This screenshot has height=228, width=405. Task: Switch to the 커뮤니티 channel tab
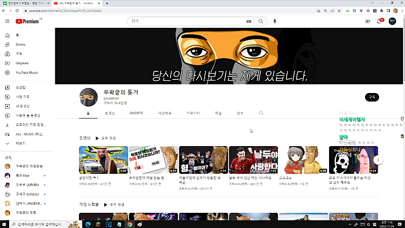click(x=193, y=113)
